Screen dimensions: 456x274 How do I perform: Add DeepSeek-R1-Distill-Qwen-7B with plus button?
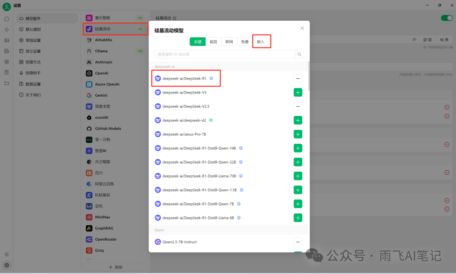pyautogui.click(x=298, y=204)
